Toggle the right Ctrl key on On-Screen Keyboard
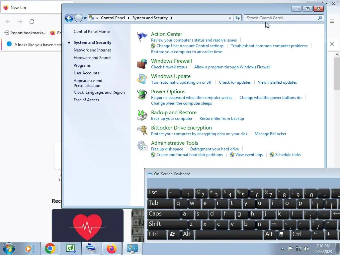The width and height of the screenshot is (340, 255). [300, 235]
